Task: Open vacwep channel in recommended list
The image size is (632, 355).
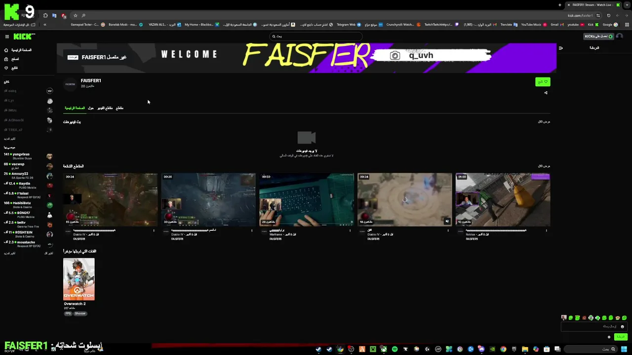Action: coord(28,166)
